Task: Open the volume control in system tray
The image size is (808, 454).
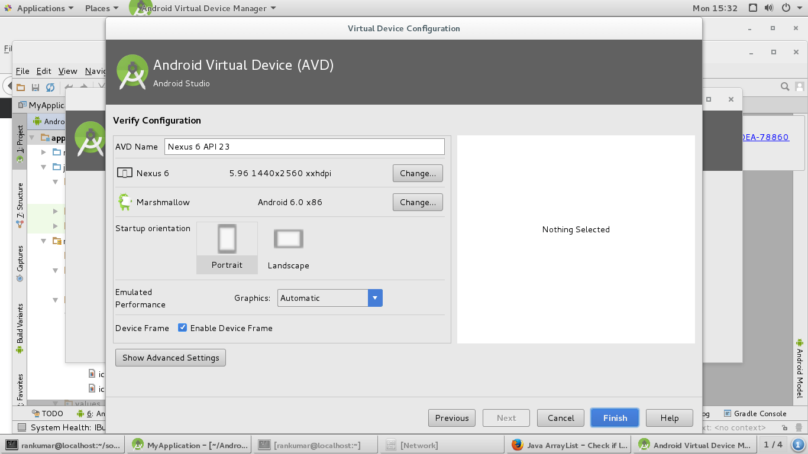Action: [x=769, y=8]
